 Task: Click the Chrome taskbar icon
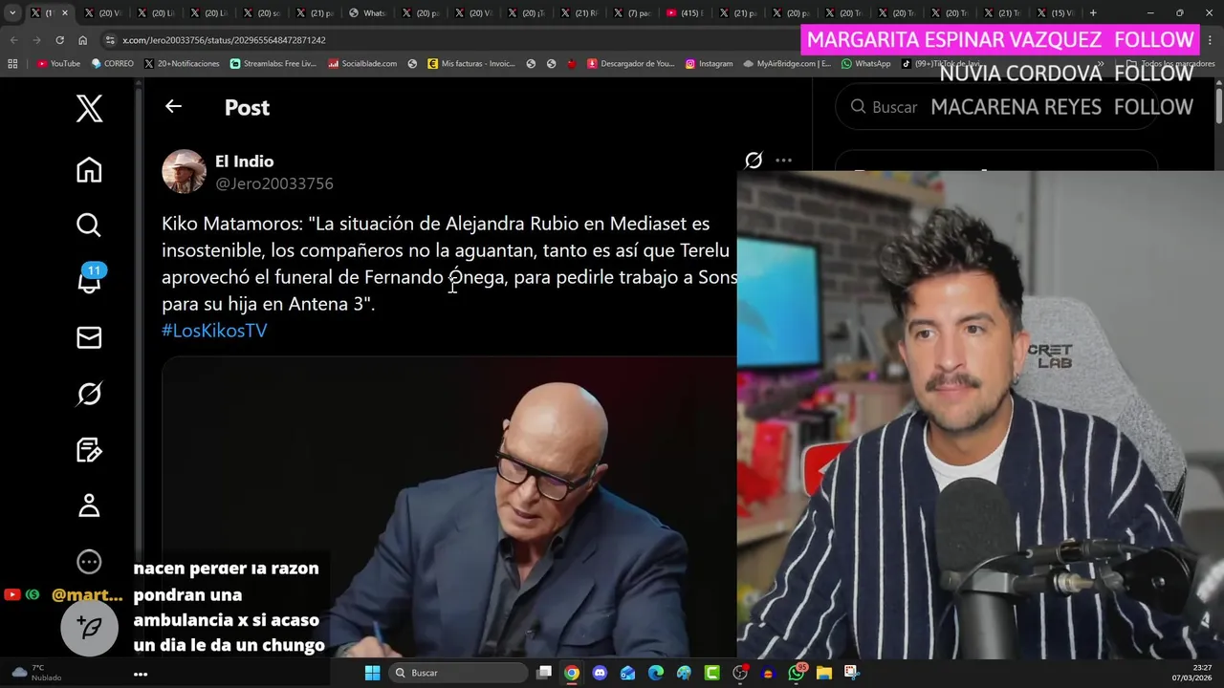(572, 673)
